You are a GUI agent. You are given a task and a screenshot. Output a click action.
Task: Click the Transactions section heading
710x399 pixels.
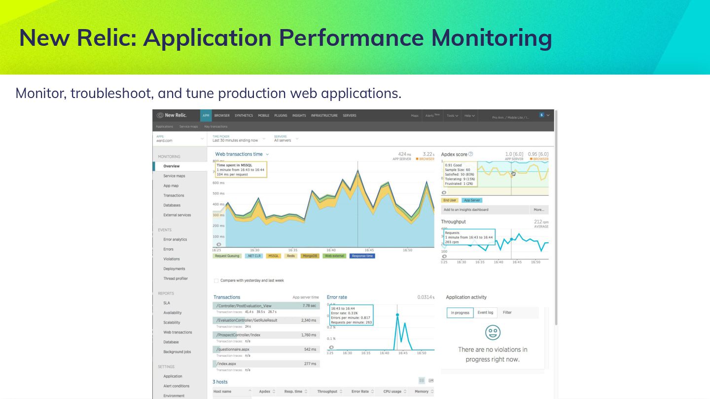click(227, 297)
